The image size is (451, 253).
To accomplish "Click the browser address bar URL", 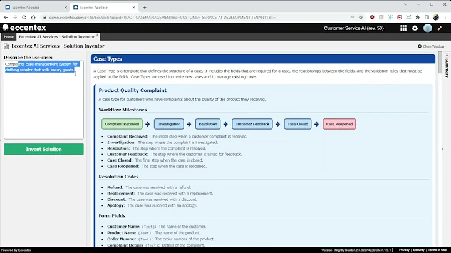I will pyautogui.click(x=162, y=18).
